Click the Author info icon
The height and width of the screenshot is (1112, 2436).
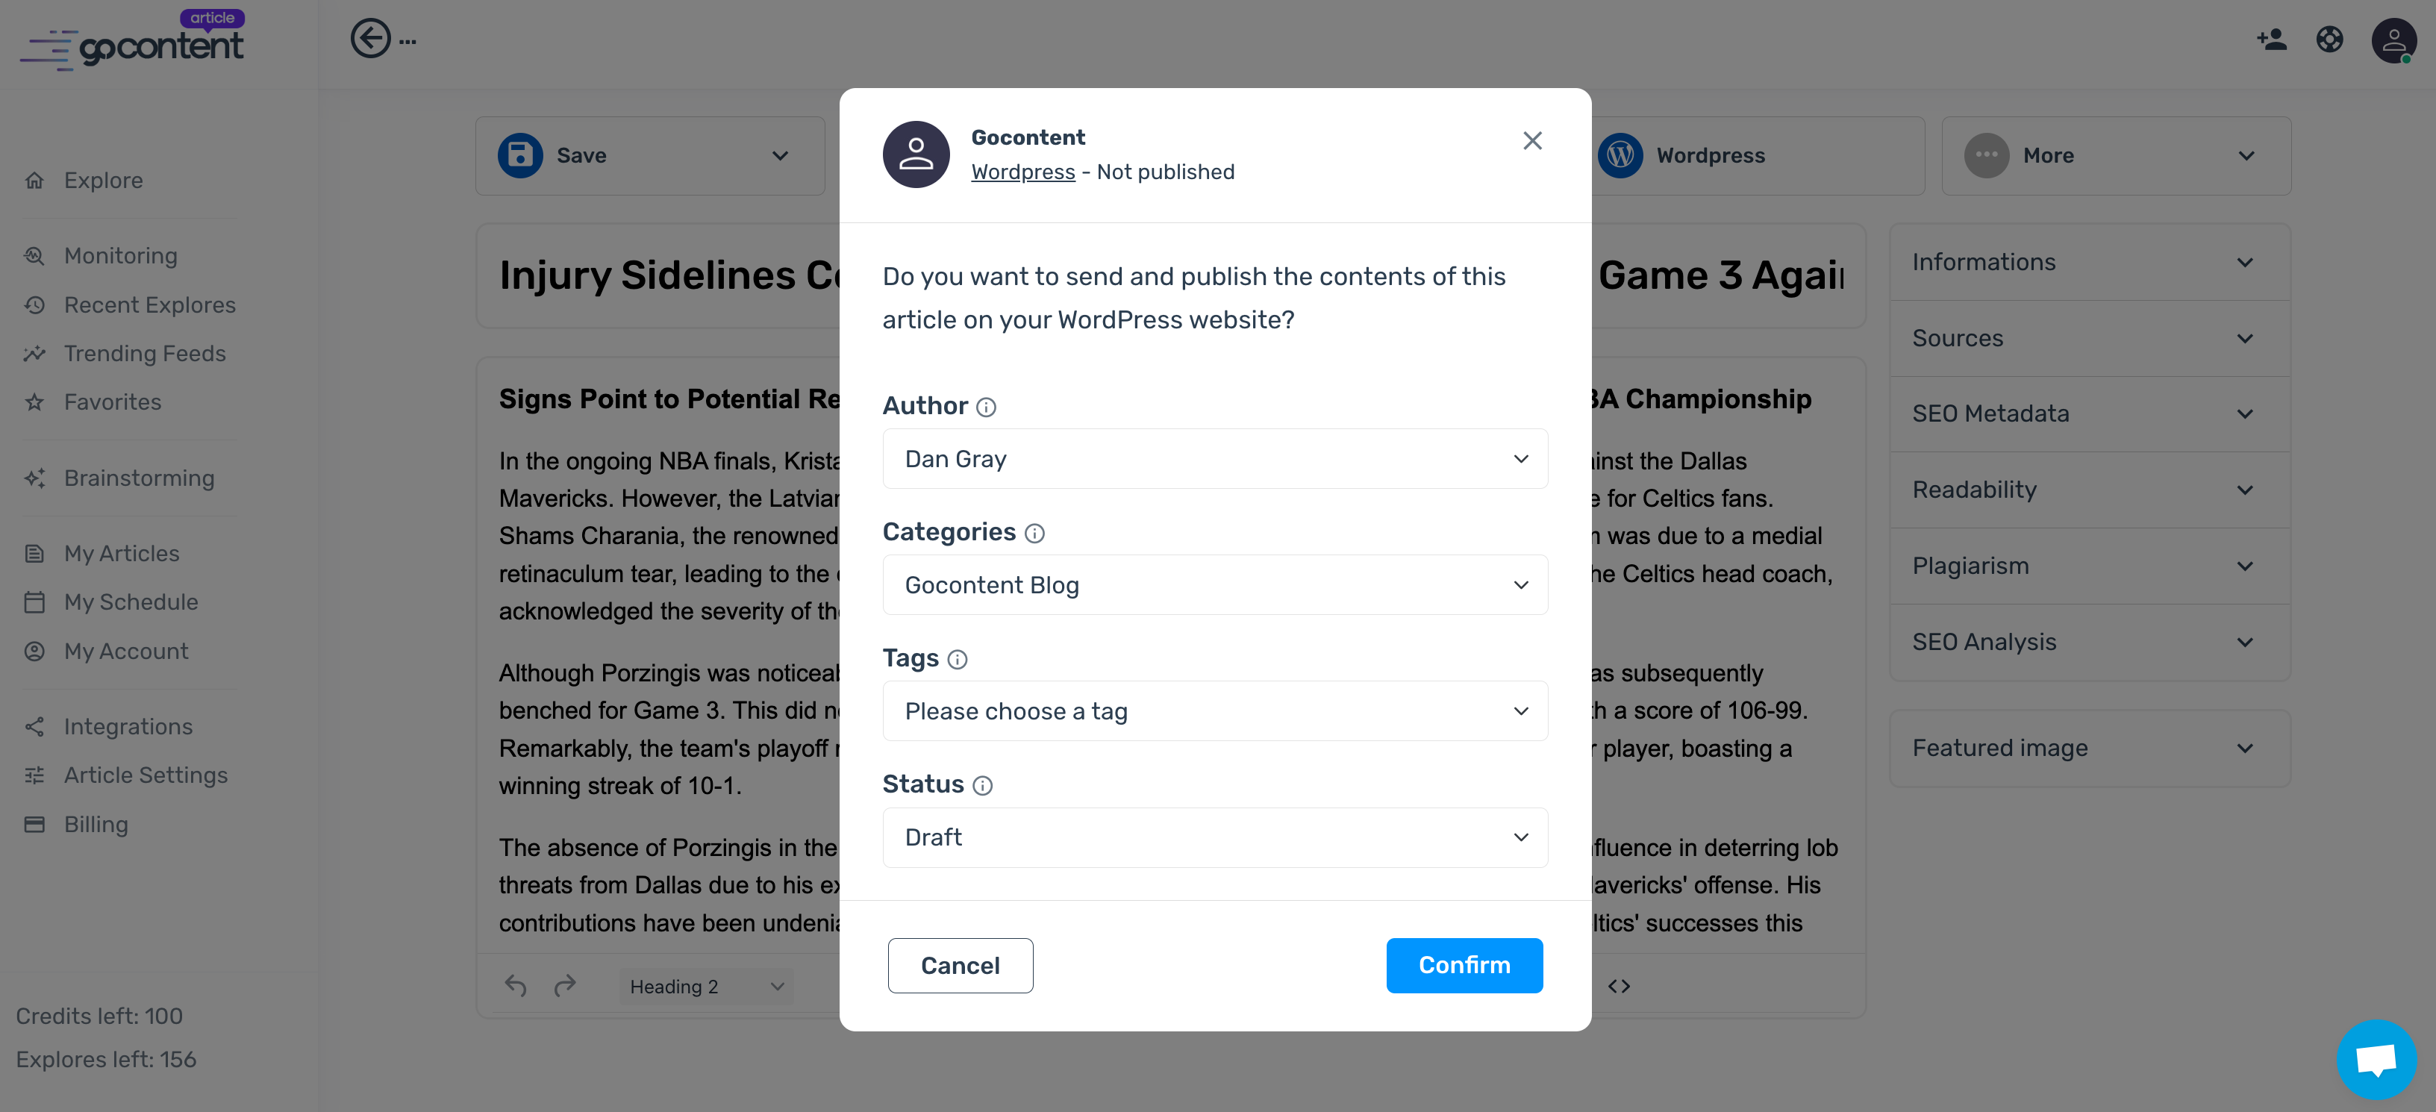(x=985, y=407)
